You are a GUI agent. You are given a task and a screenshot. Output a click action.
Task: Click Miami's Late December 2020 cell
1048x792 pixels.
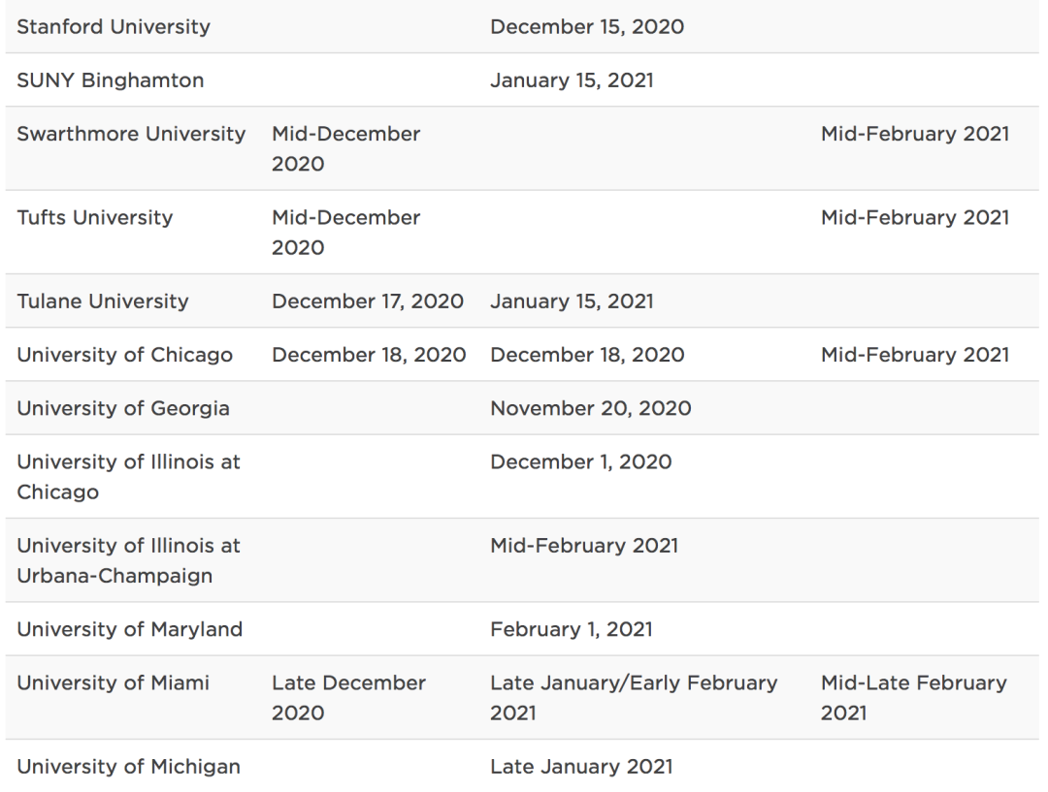pyautogui.click(x=348, y=698)
